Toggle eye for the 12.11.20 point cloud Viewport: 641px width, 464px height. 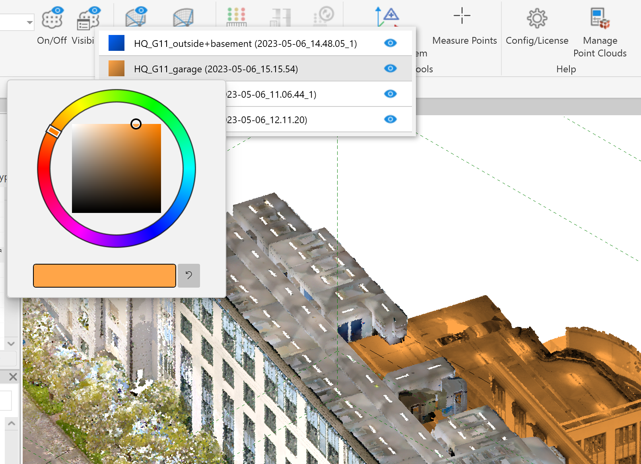(390, 119)
